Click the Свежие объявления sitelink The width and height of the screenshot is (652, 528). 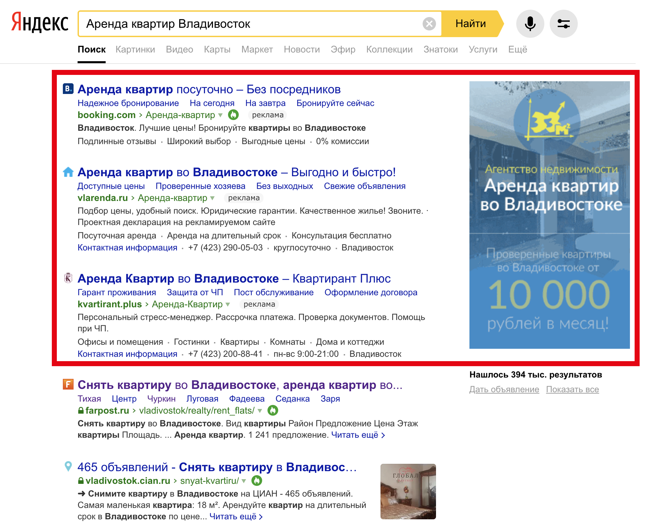(364, 186)
